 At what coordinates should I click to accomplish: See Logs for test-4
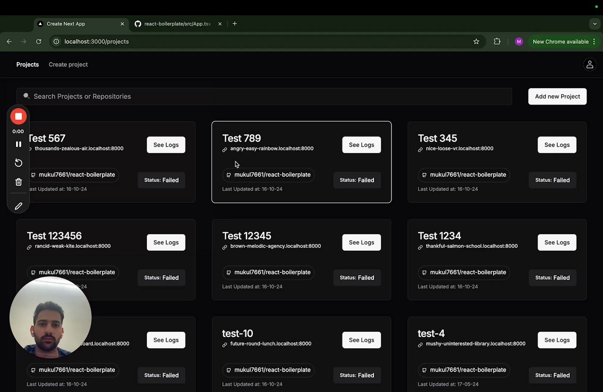coord(557,340)
